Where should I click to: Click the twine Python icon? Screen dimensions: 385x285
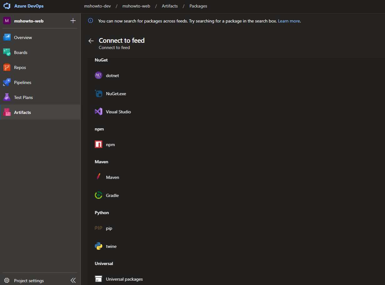99,246
